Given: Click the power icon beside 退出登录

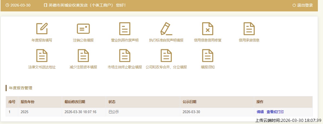Looking at the screenshot, I should pyautogui.click(x=294, y=5).
